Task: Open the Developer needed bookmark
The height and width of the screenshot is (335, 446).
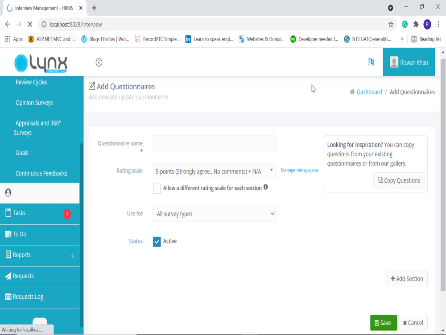Action: 314,39
